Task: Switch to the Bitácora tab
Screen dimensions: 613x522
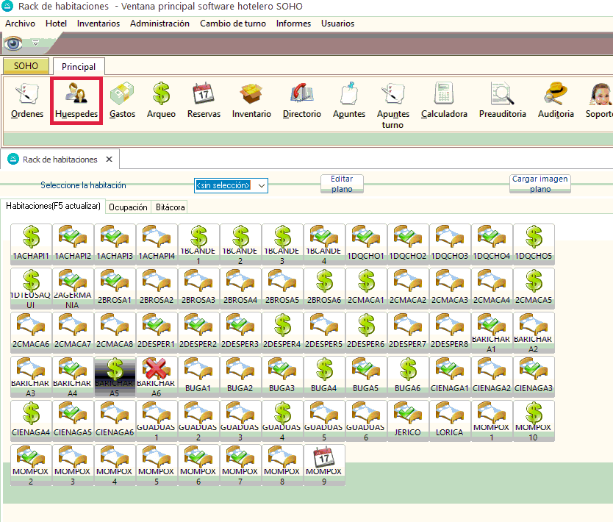Action: point(170,207)
